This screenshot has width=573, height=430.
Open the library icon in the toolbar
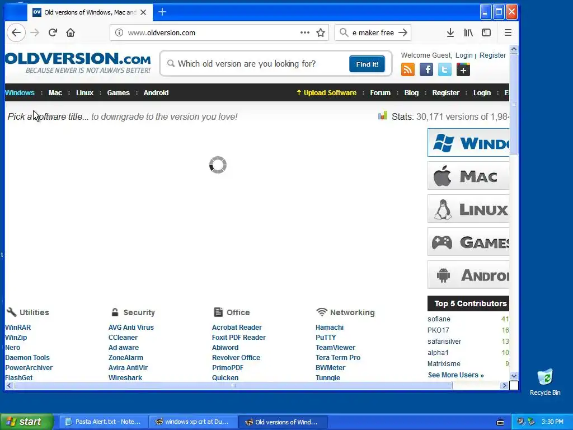(468, 32)
